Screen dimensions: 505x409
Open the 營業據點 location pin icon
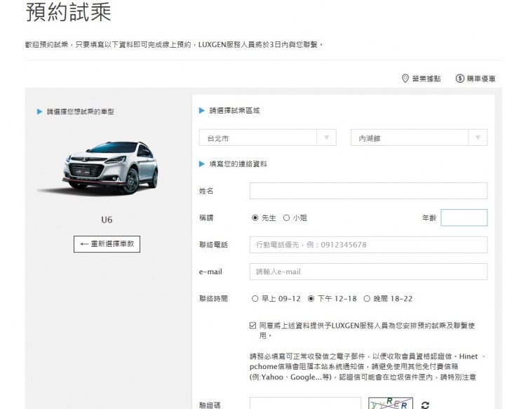405,79
